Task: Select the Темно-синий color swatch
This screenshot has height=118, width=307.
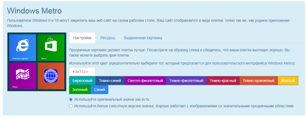Action: click(x=110, y=81)
